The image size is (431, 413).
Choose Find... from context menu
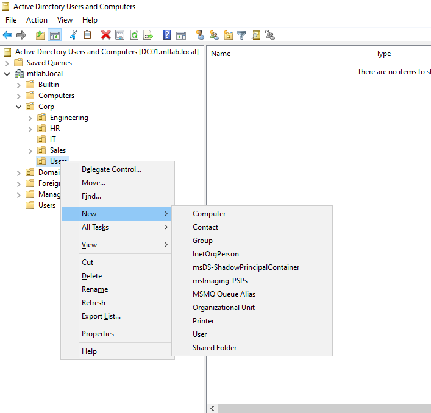point(117,196)
